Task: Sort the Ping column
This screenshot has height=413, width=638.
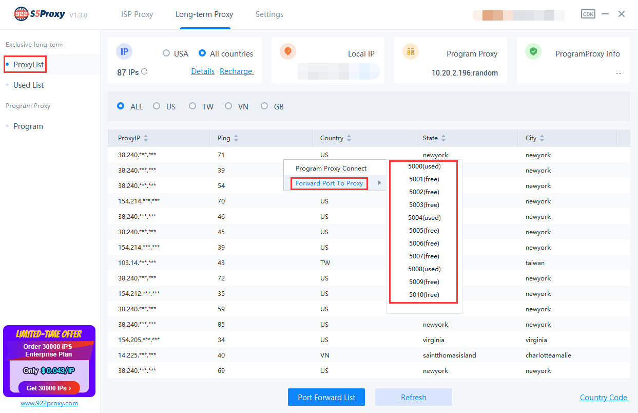Action: click(x=236, y=138)
